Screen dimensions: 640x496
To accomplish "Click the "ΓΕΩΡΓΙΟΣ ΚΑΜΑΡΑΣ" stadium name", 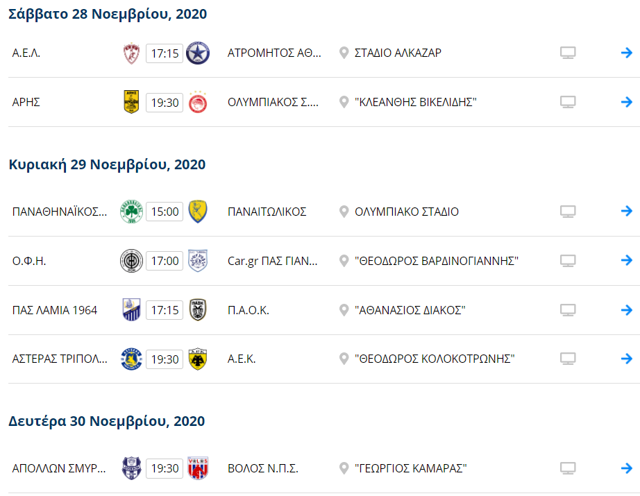I will click(410, 469).
